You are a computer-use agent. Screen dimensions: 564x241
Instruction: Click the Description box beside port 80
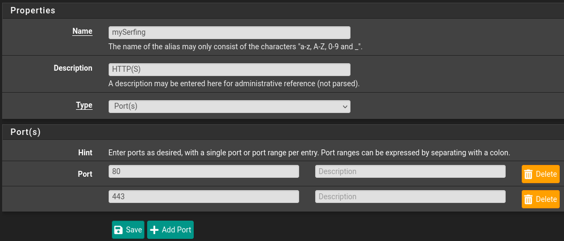click(x=410, y=171)
